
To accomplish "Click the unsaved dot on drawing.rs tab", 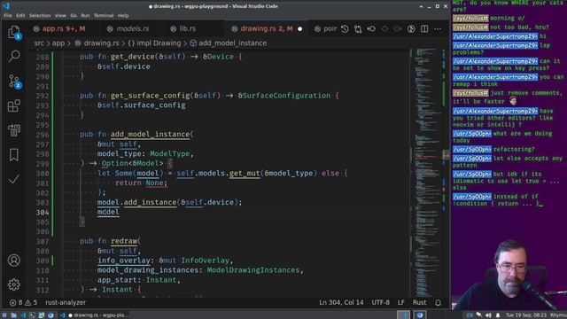I will click(x=299, y=29).
